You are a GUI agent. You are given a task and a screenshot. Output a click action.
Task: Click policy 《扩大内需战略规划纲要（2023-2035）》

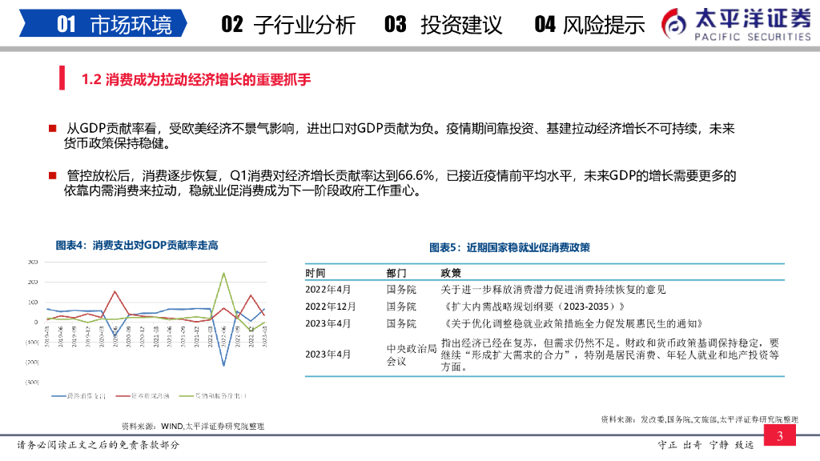[x=533, y=307]
